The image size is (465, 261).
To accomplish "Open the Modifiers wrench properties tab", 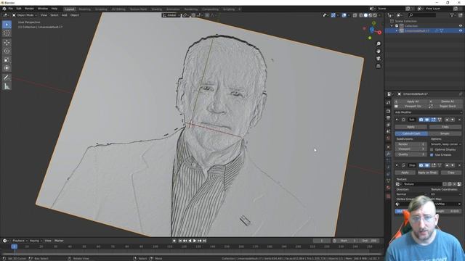I will pyautogui.click(x=388, y=154).
